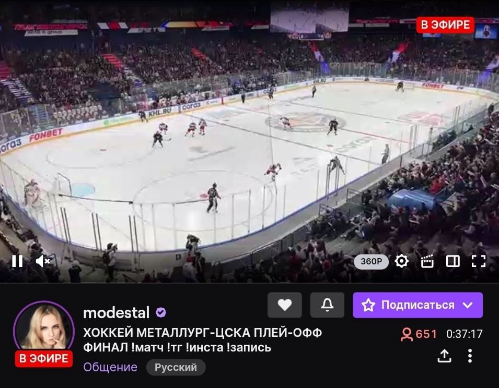Pause the live stream
499x388 pixels.
[17, 261]
